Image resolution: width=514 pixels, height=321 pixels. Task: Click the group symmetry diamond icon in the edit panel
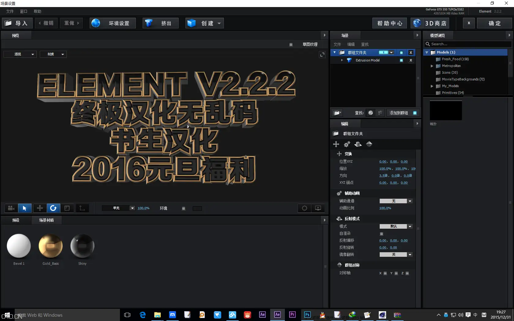pos(369,144)
